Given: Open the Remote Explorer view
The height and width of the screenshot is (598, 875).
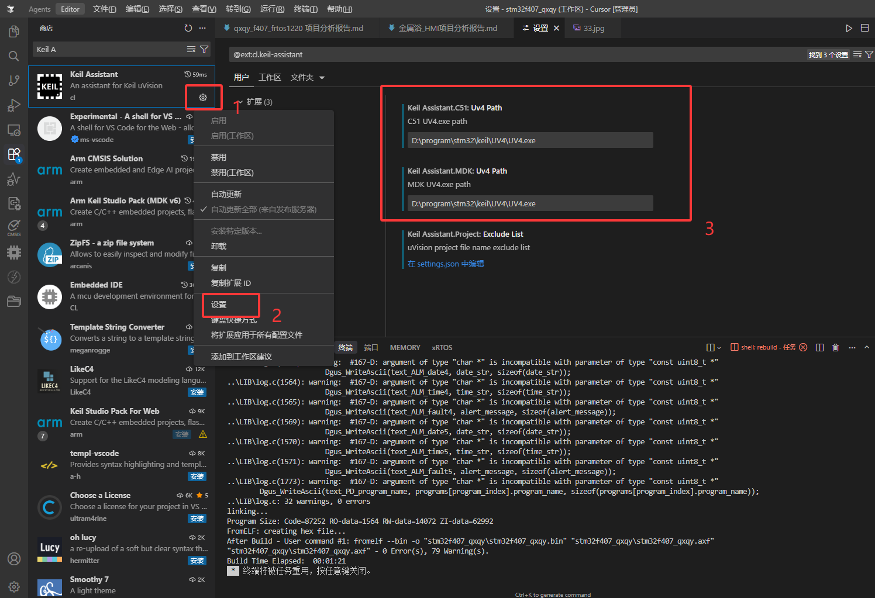Looking at the screenshot, I should [x=14, y=130].
